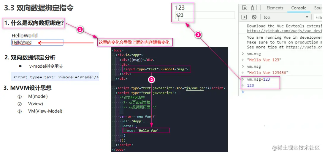Open the github.com vue-devtools link

pyautogui.click(x=284, y=31)
